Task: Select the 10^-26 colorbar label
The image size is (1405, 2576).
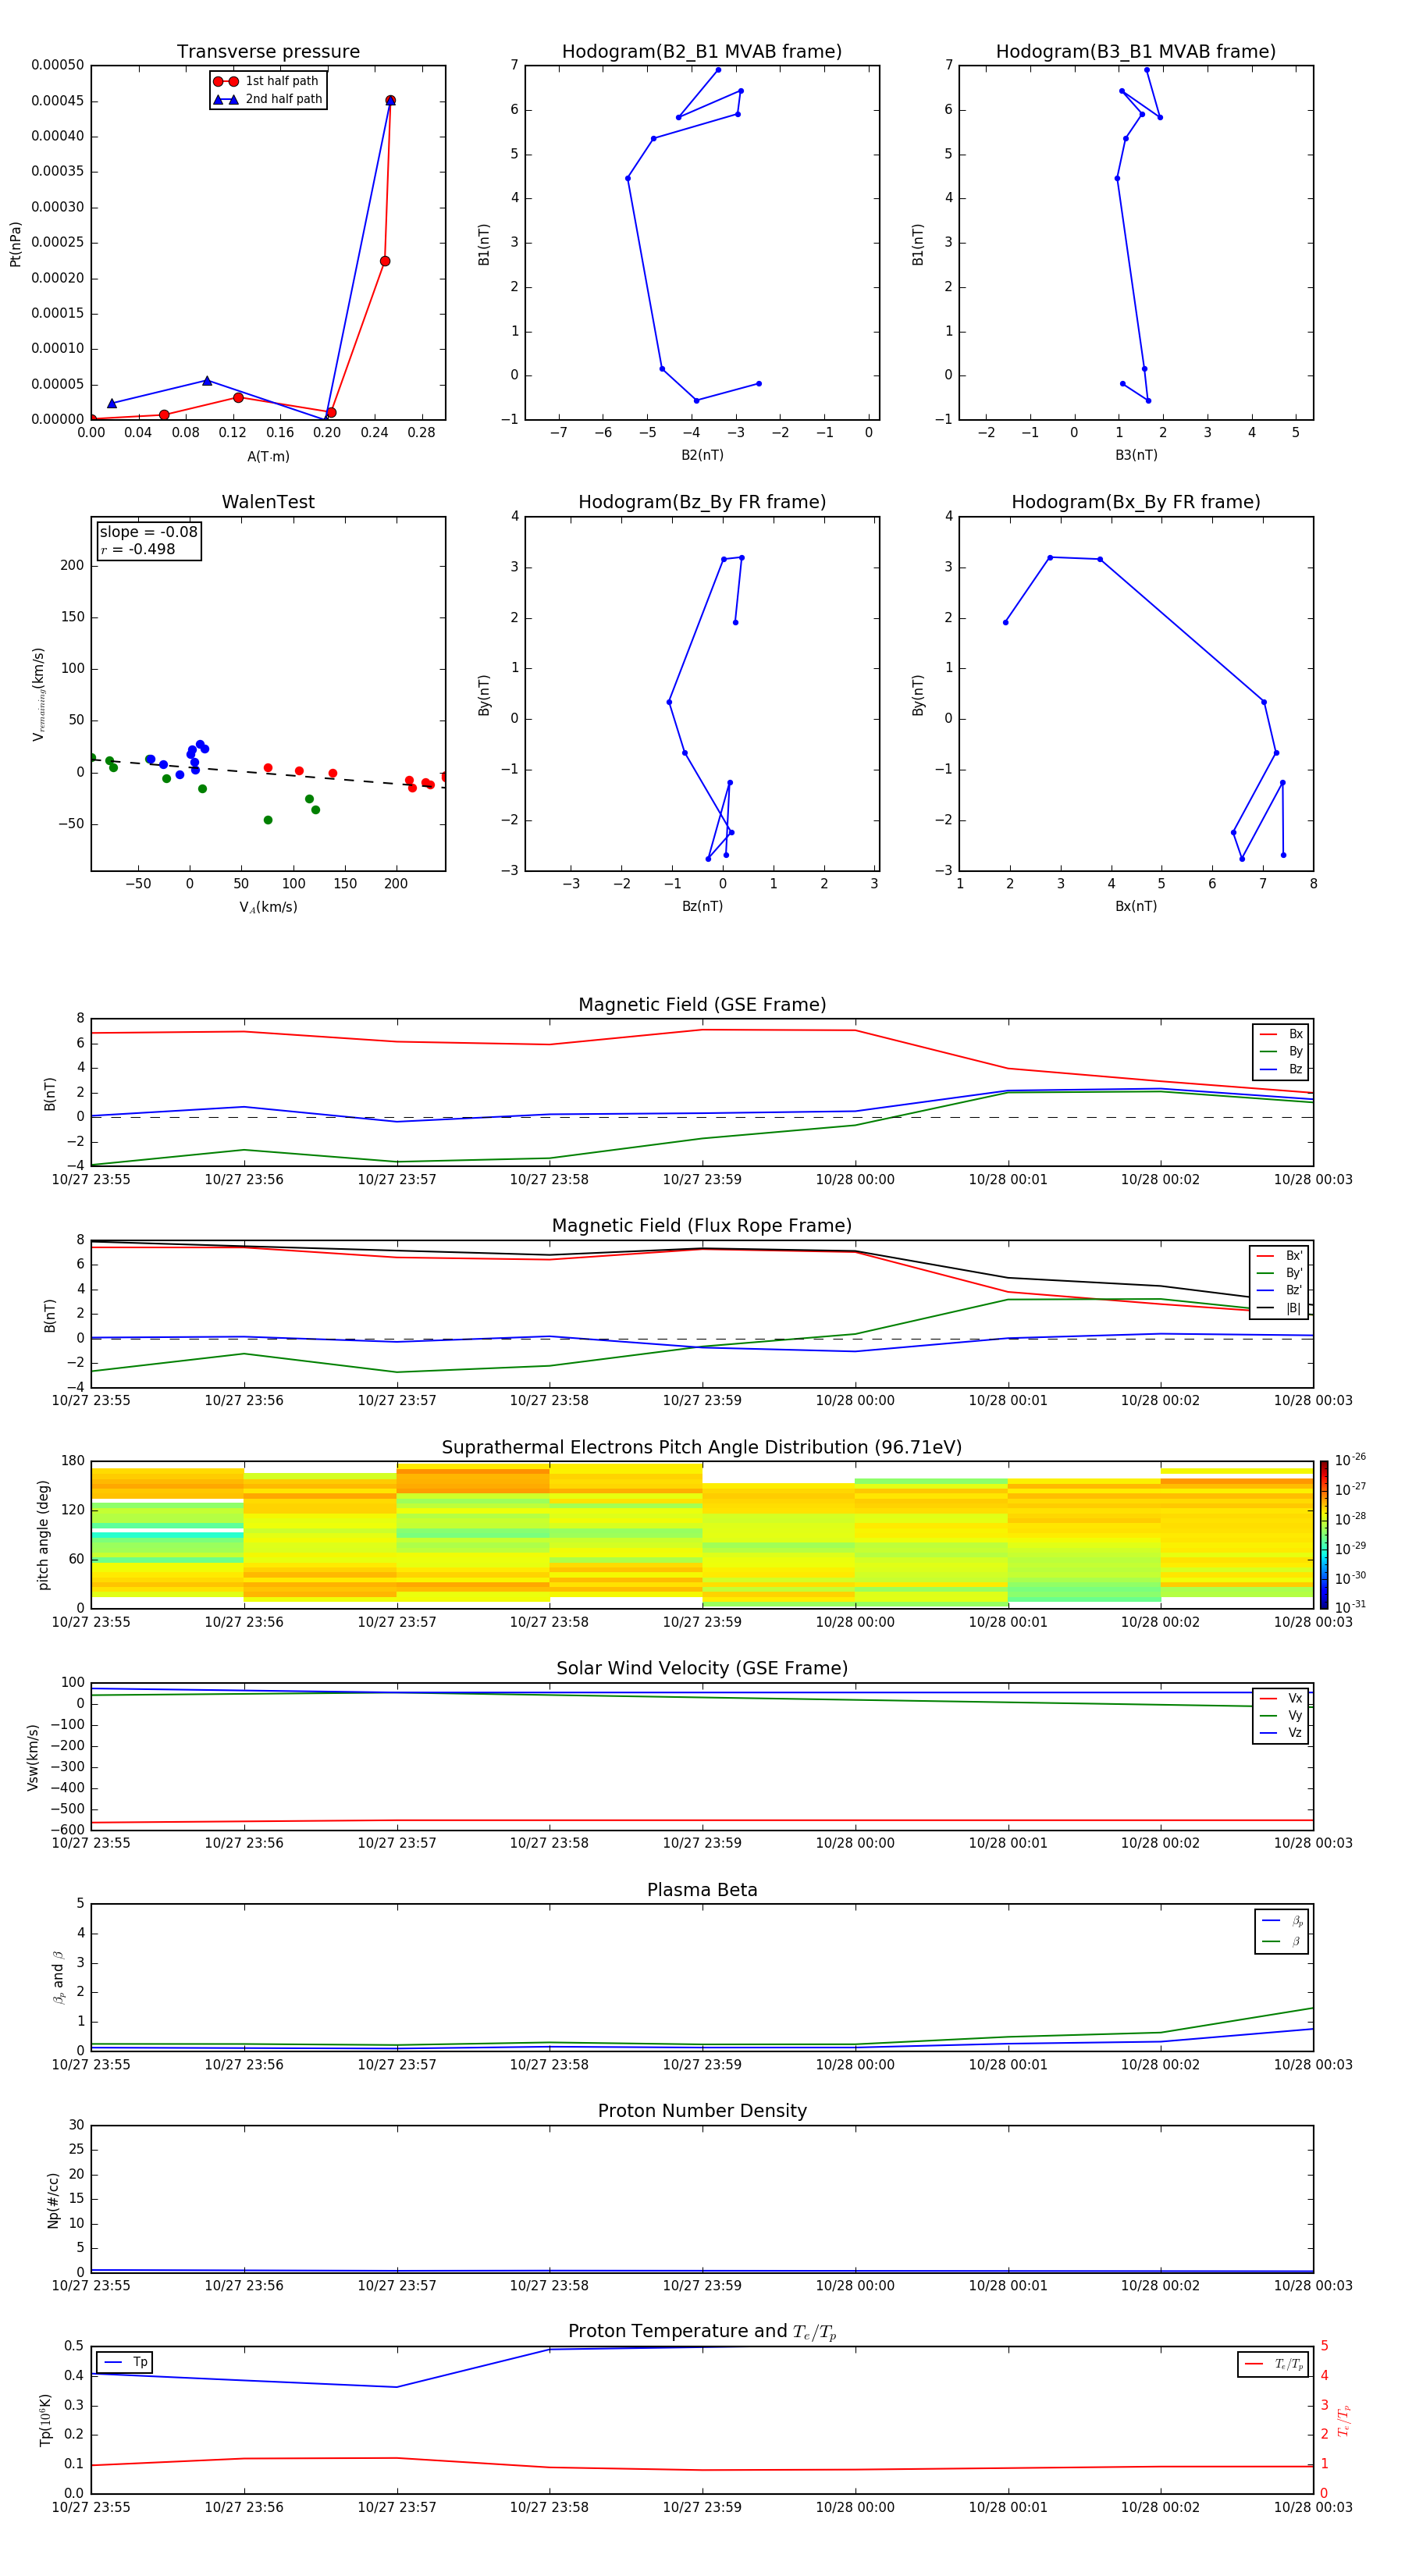Action: (1350, 1460)
